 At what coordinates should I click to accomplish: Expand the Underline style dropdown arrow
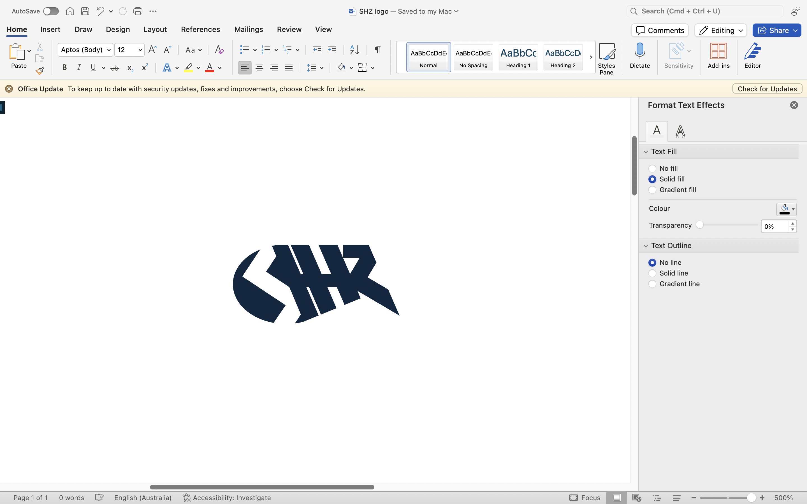(x=104, y=68)
